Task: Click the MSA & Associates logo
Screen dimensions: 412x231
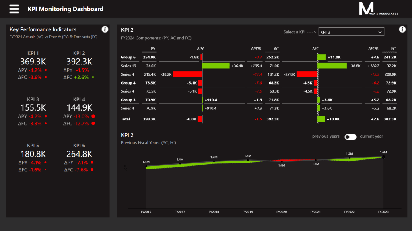Action: pyautogui.click(x=378, y=9)
